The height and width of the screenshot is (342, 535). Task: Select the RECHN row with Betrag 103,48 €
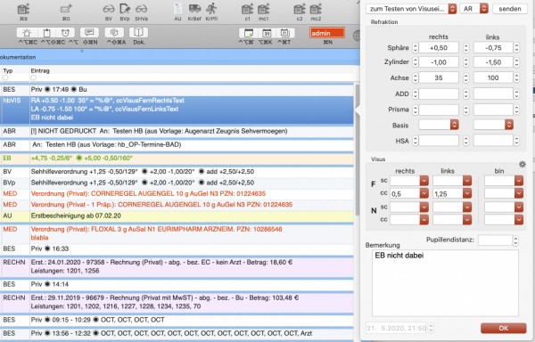[177, 302]
